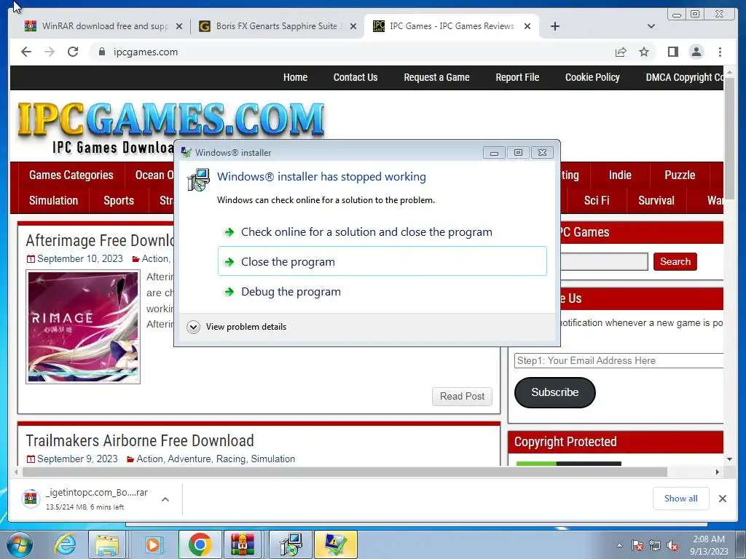Open the Windows Start button

point(19,544)
